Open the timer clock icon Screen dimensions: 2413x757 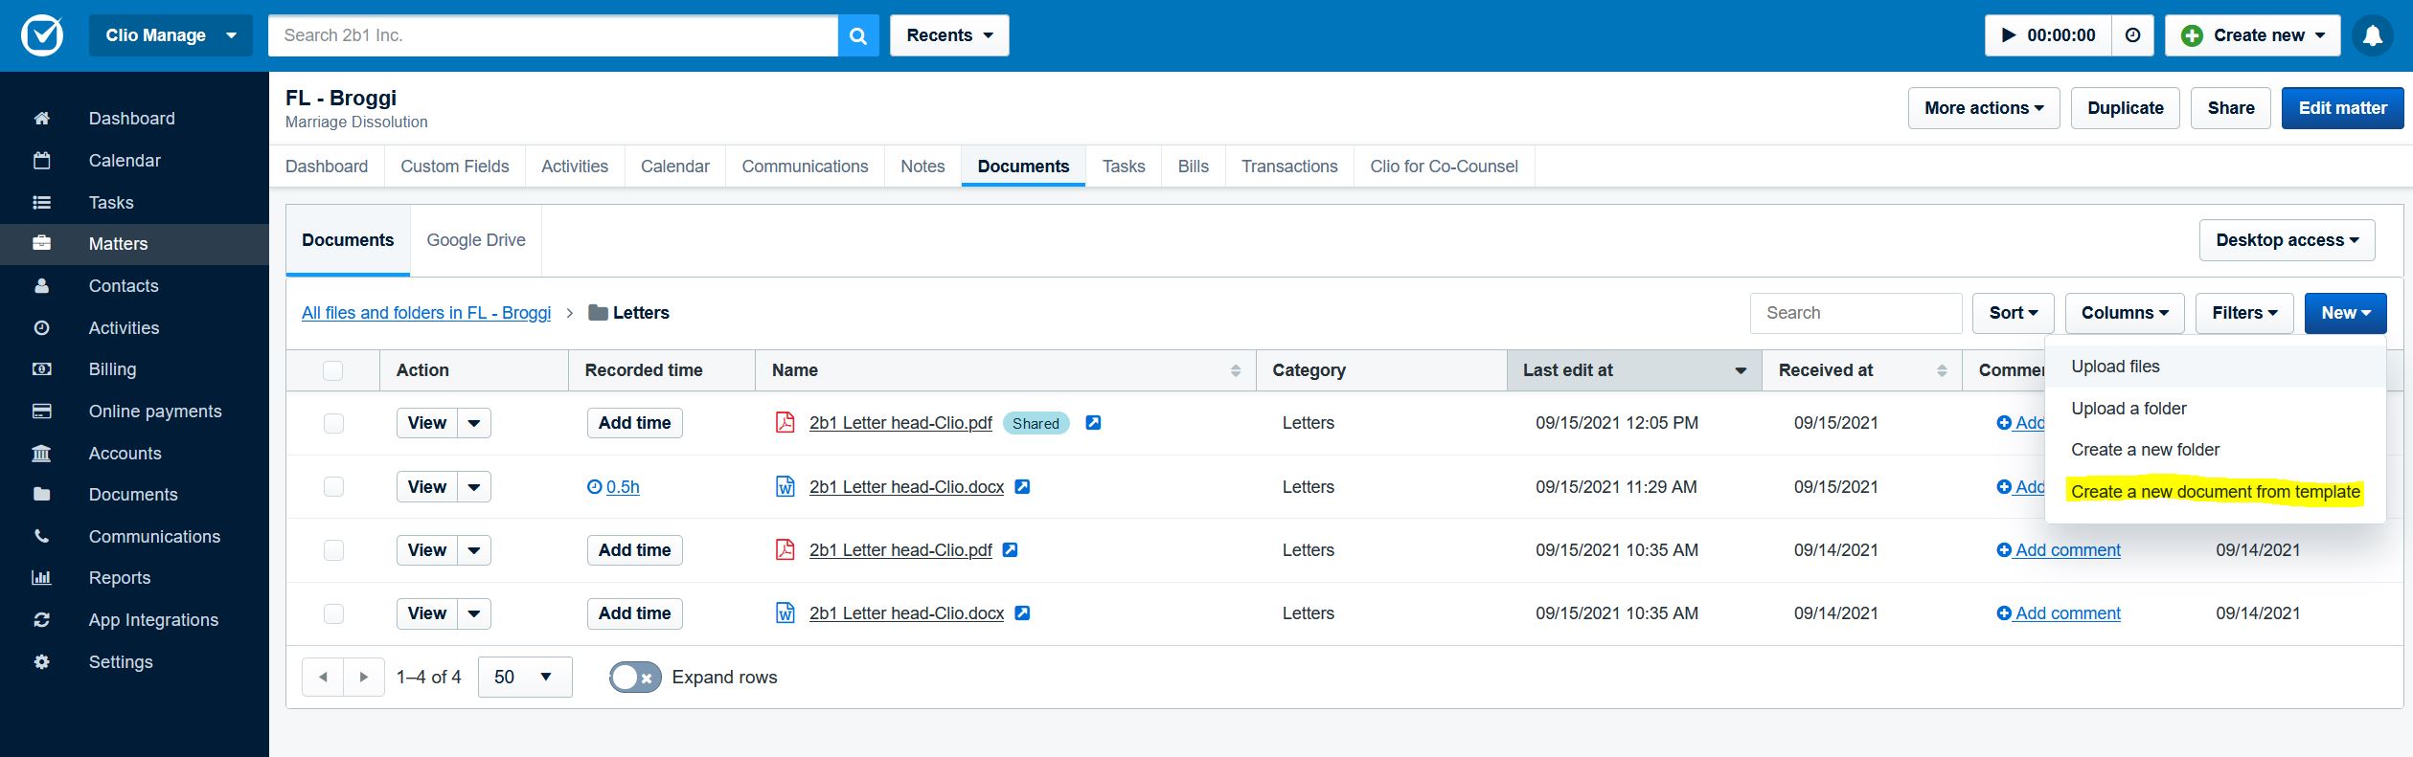(2132, 35)
